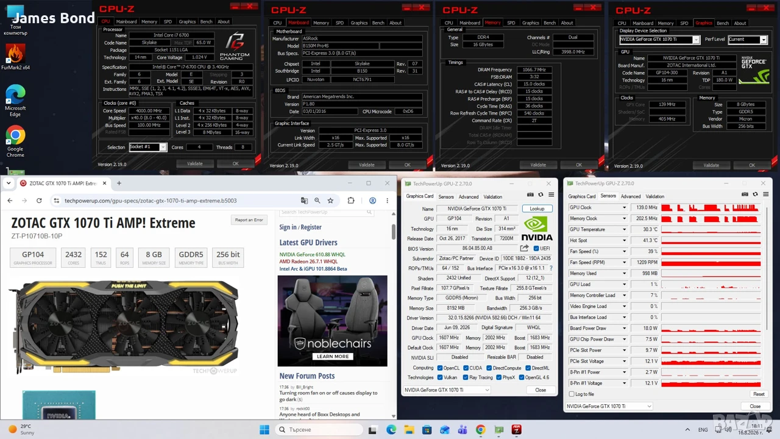Go back in the Chrome browser
The width and height of the screenshot is (780, 439).
pyautogui.click(x=10, y=201)
